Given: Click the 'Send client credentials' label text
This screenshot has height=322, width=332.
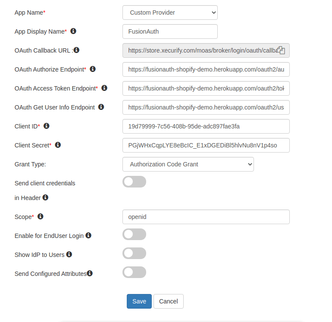Looking at the screenshot, I should click(x=45, y=183).
